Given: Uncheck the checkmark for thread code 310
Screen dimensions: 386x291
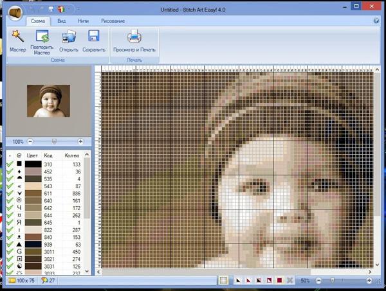Looking at the screenshot, I should pos(10,164).
